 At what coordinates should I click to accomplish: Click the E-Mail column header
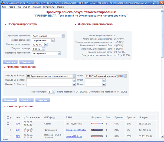pos(69,118)
